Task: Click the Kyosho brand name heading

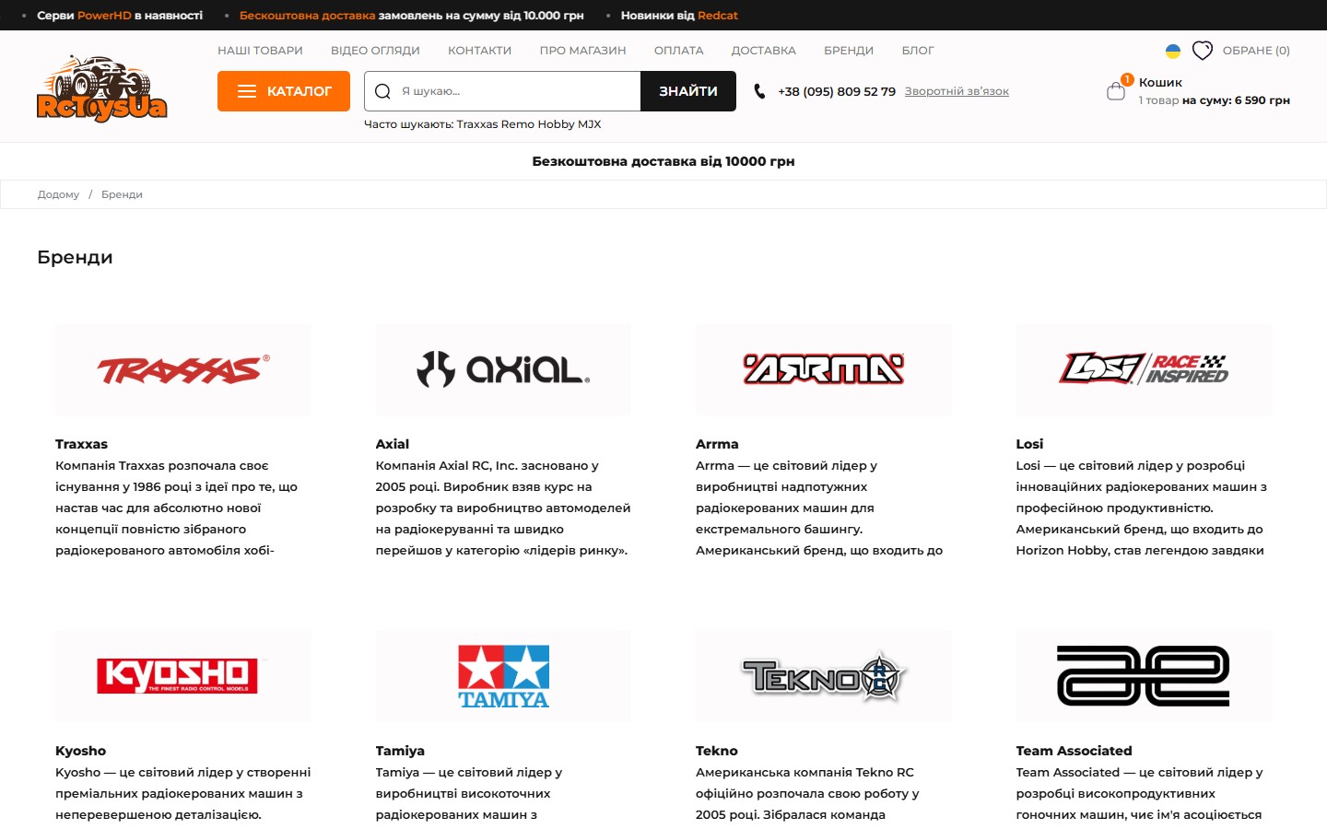Action: pos(80,751)
